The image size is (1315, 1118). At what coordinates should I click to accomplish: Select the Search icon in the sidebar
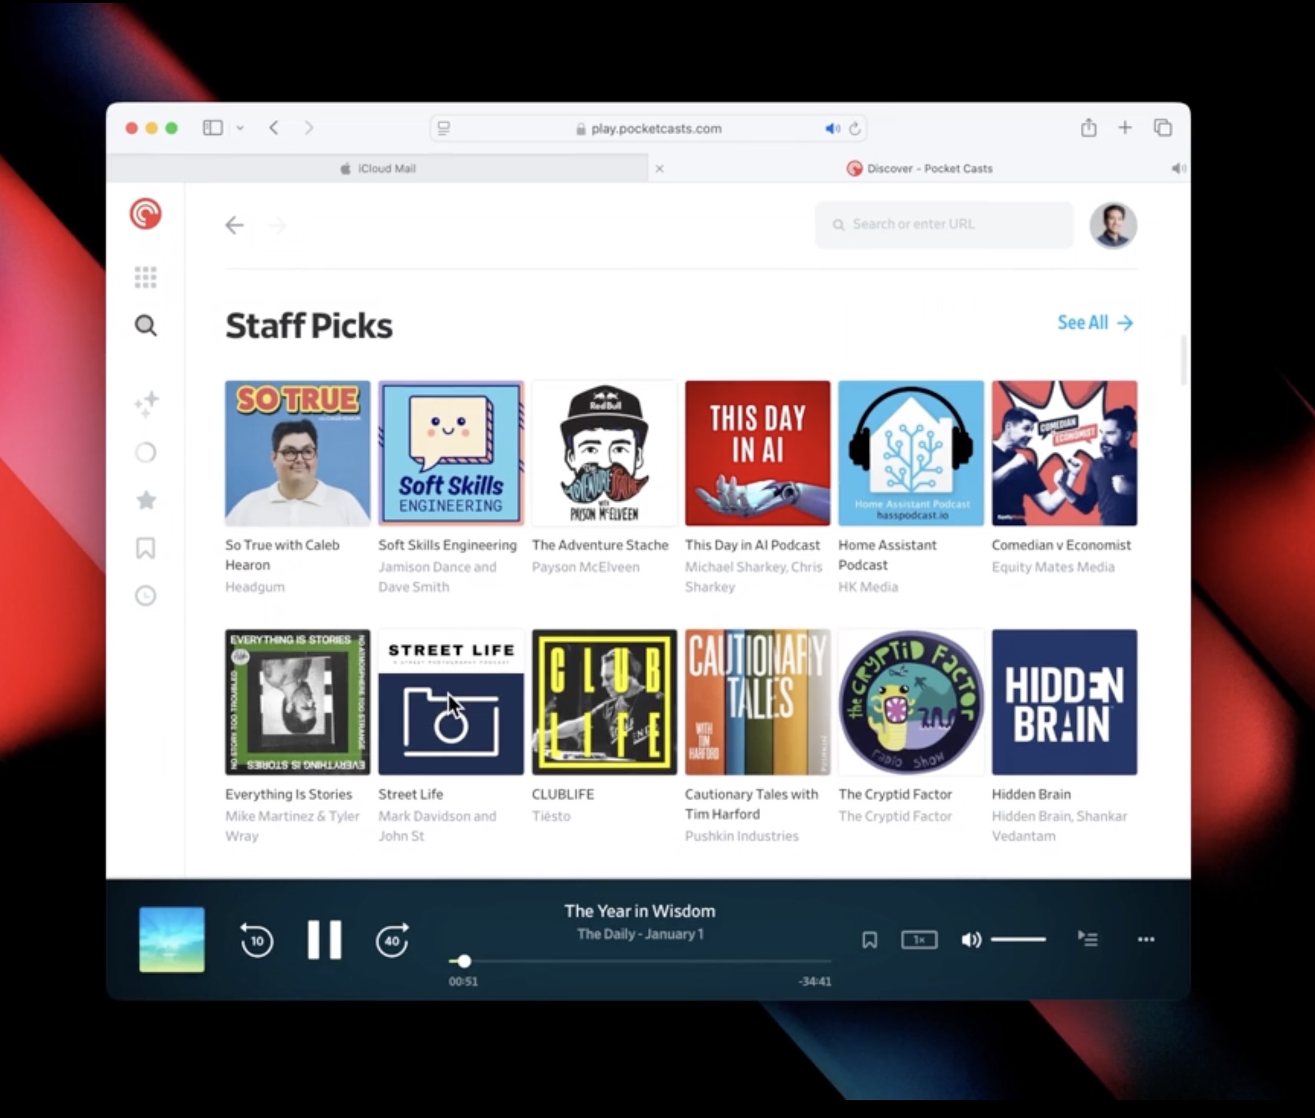(145, 325)
